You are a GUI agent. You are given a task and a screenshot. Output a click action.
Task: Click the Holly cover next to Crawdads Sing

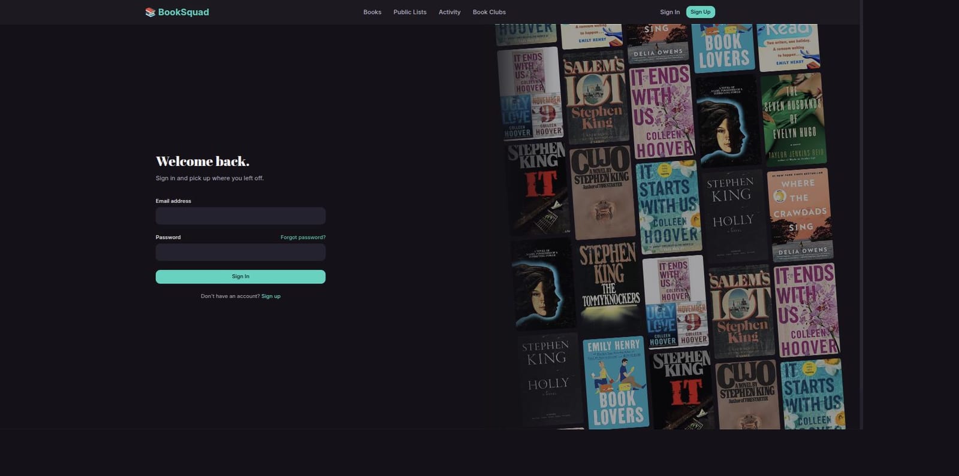[x=734, y=216]
